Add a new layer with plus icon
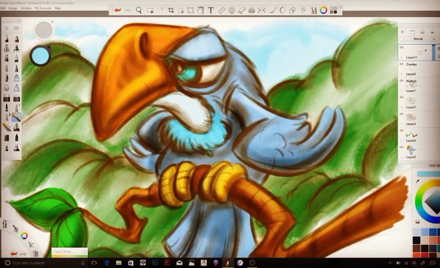The image size is (440, 268). (x=402, y=32)
